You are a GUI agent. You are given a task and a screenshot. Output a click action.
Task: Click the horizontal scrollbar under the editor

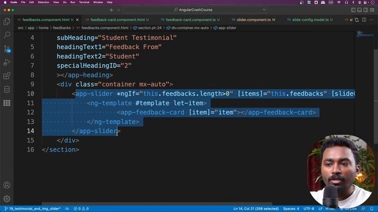tap(157, 203)
